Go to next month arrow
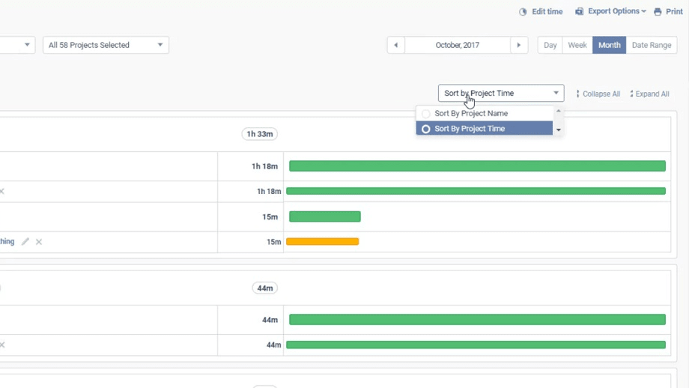Viewport: 689px width, 388px height. [x=519, y=45]
